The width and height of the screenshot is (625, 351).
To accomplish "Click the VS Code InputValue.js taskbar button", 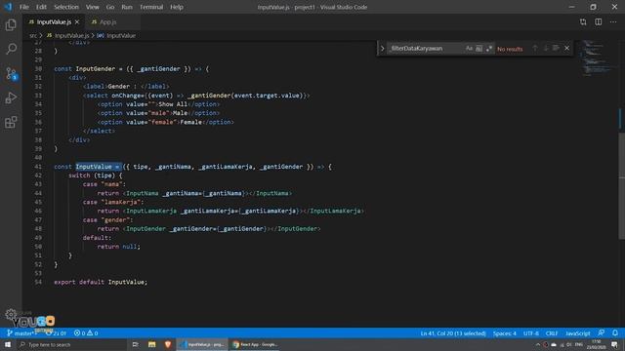I will (202, 344).
